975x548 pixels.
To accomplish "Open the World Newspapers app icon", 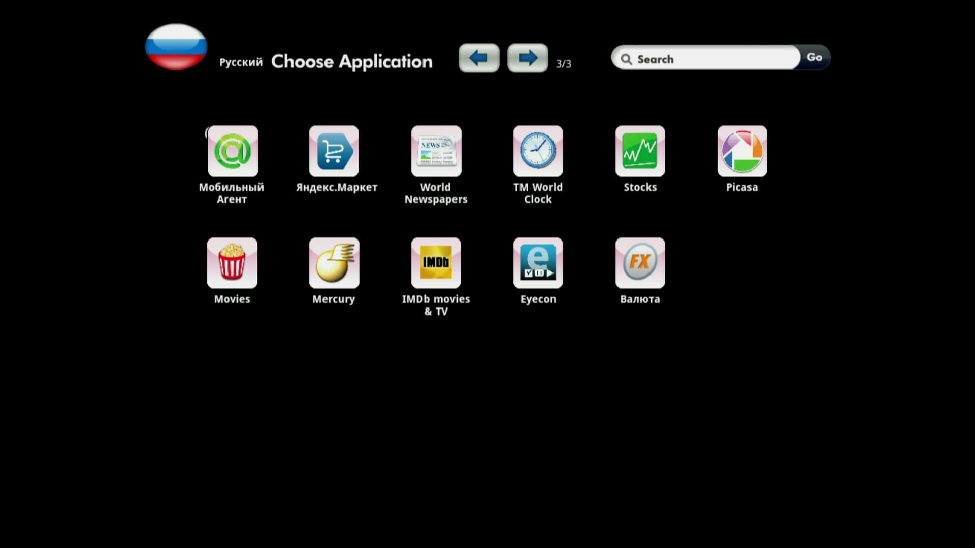I will [x=436, y=151].
